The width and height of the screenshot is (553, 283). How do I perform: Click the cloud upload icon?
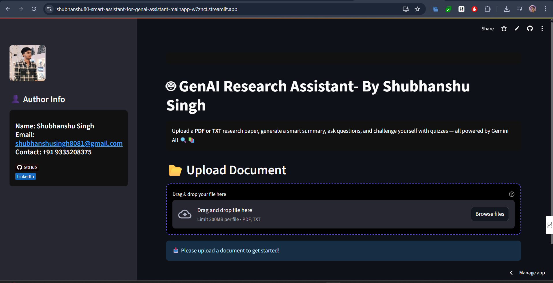click(x=185, y=214)
